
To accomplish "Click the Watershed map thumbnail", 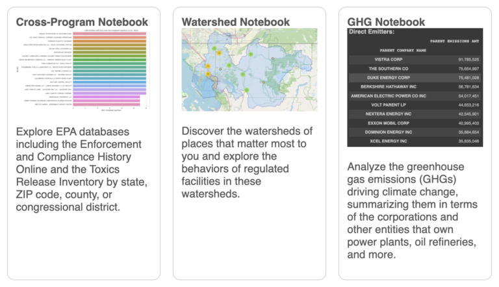I will [249, 69].
